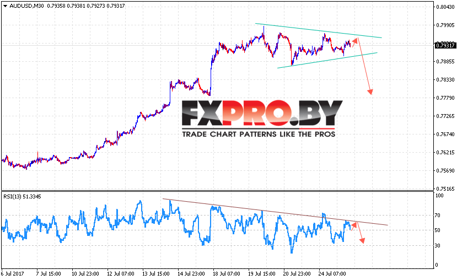Select the 0.78330 price axis label
The width and height of the screenshot is (457, 280).
point(445,79)
